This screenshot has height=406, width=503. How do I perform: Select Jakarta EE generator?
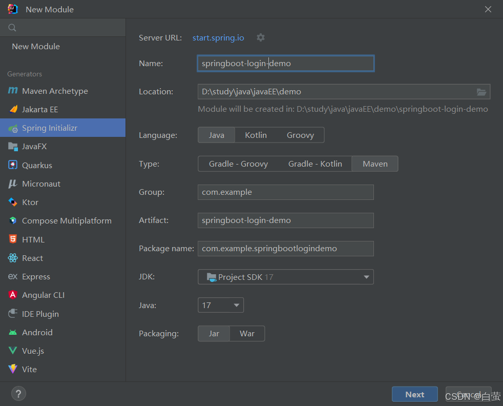(x=62, y=109)
